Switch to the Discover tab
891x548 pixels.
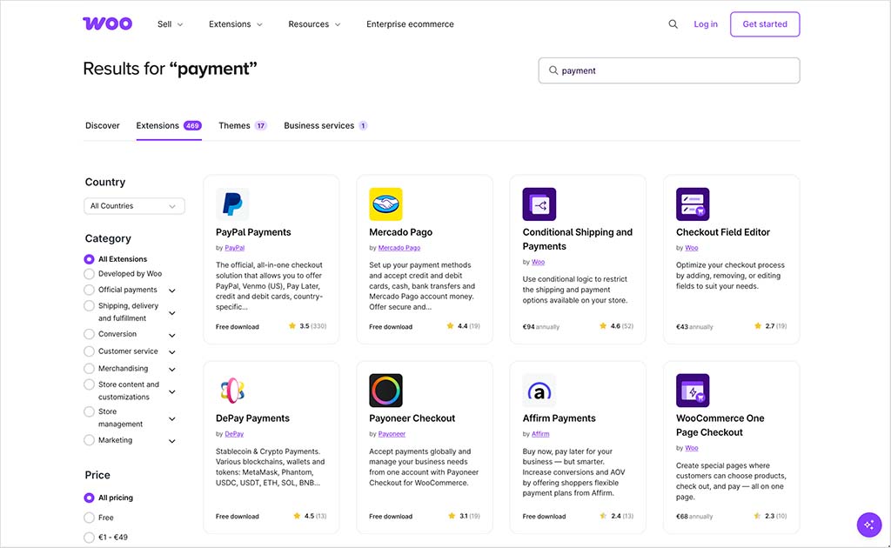pos(103,125)
